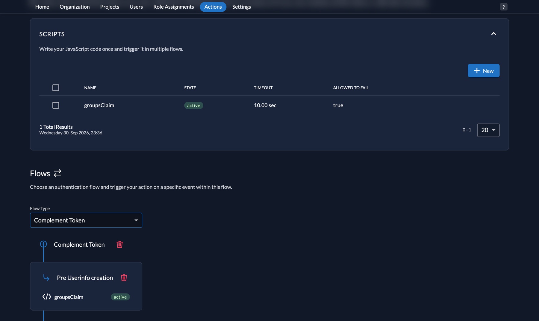Navigate to Role Assignments
Image resolution: width=539 pixels, height=321 pixels.
(174, 7)
